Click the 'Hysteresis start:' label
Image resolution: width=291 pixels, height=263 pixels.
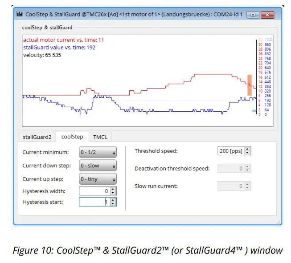point(43,202)
